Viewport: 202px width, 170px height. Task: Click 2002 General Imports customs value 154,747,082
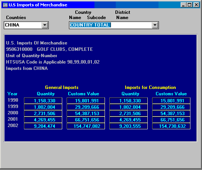pyautogui.click(x=86, y=126)
